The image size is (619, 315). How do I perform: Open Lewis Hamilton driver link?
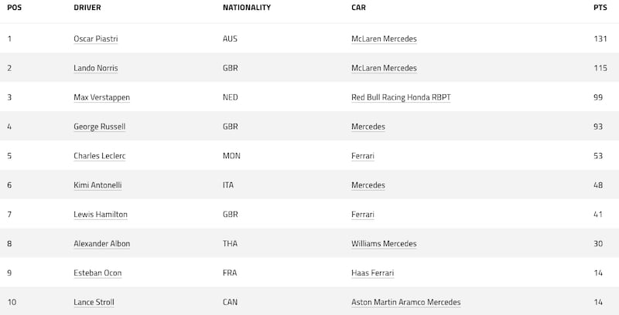click(101, 215)
